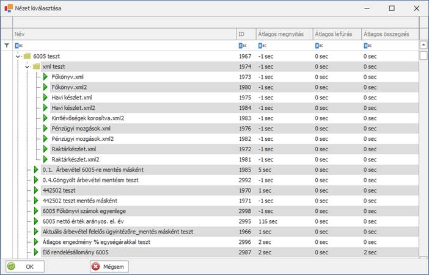Click the green arrow beside 442502 teszt

click(x=36, y=190)
